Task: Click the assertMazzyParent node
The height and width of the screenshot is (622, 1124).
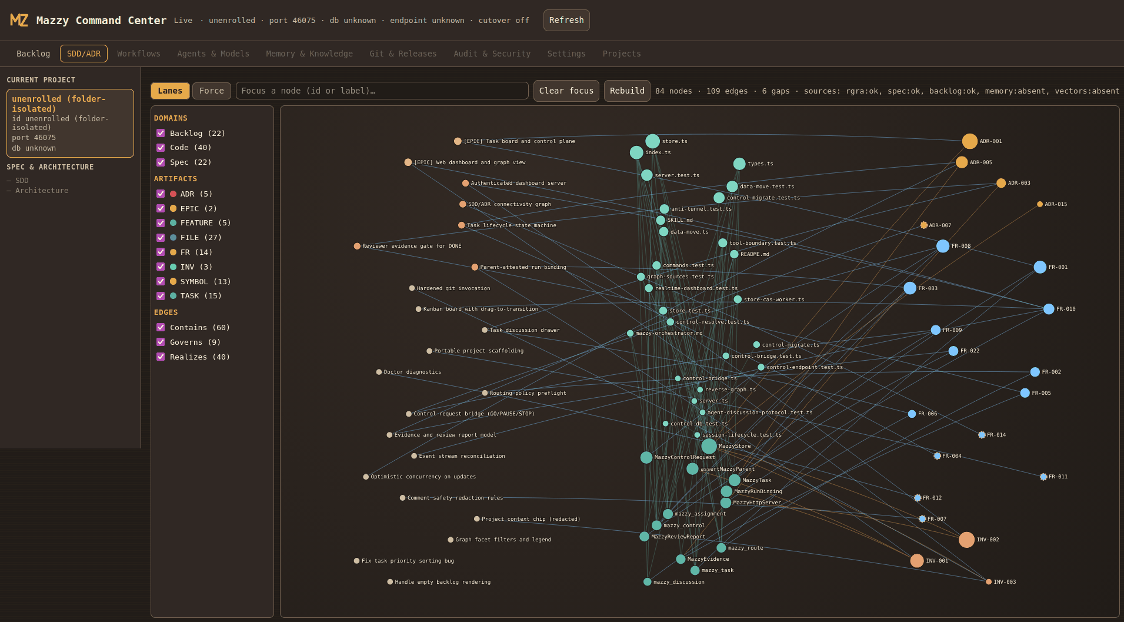Action: tap(692, 469)
